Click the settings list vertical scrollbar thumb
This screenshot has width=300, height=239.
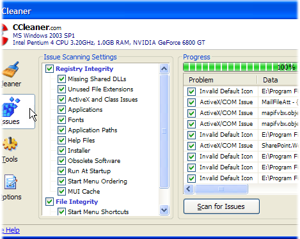coord(164,131)
